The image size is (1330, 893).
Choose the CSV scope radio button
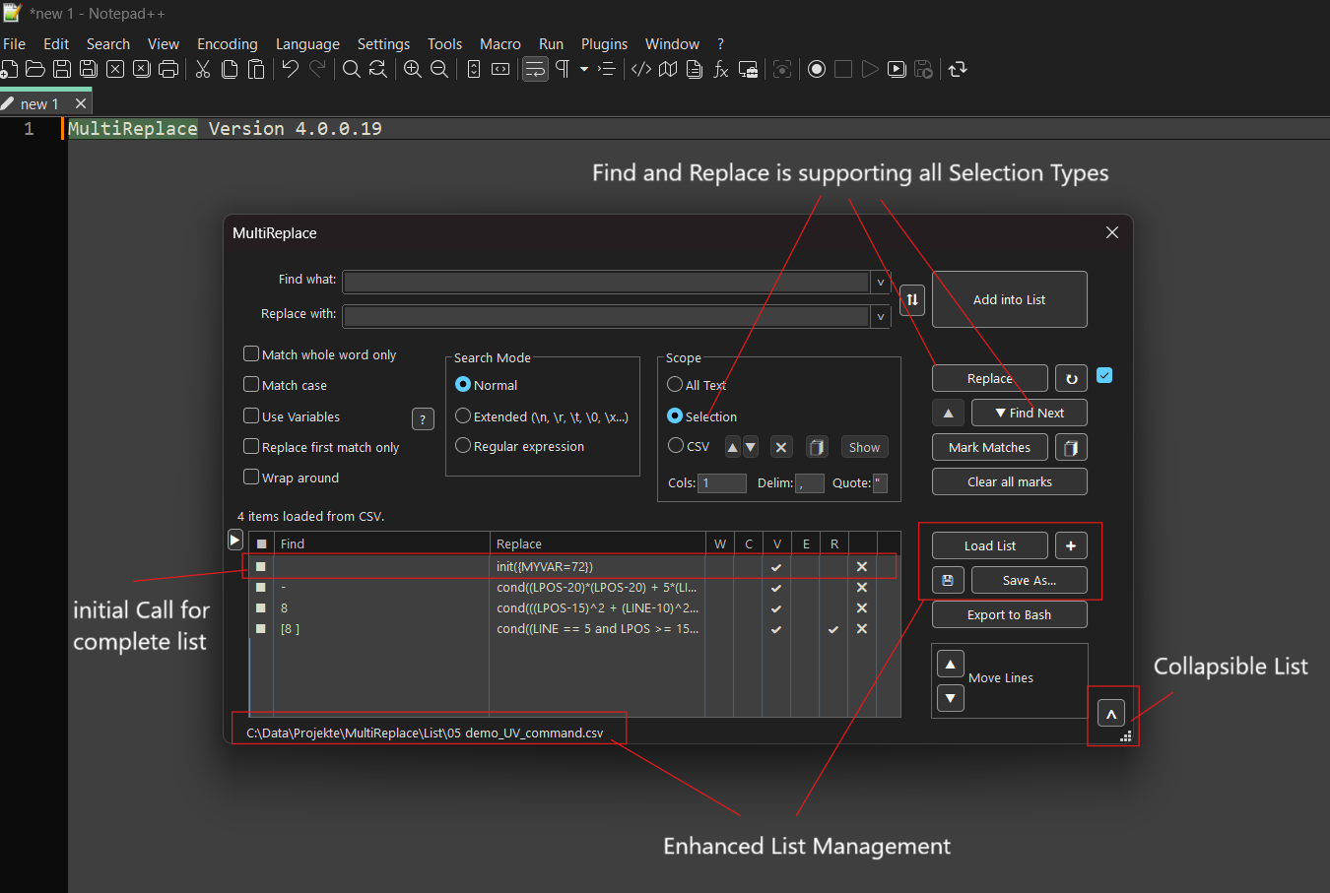(x=676, y=445)
